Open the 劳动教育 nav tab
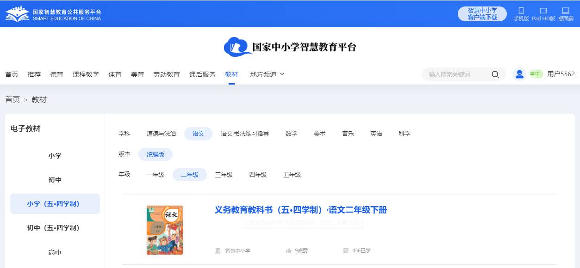580x268 pixels. click(x=167, y=74)
